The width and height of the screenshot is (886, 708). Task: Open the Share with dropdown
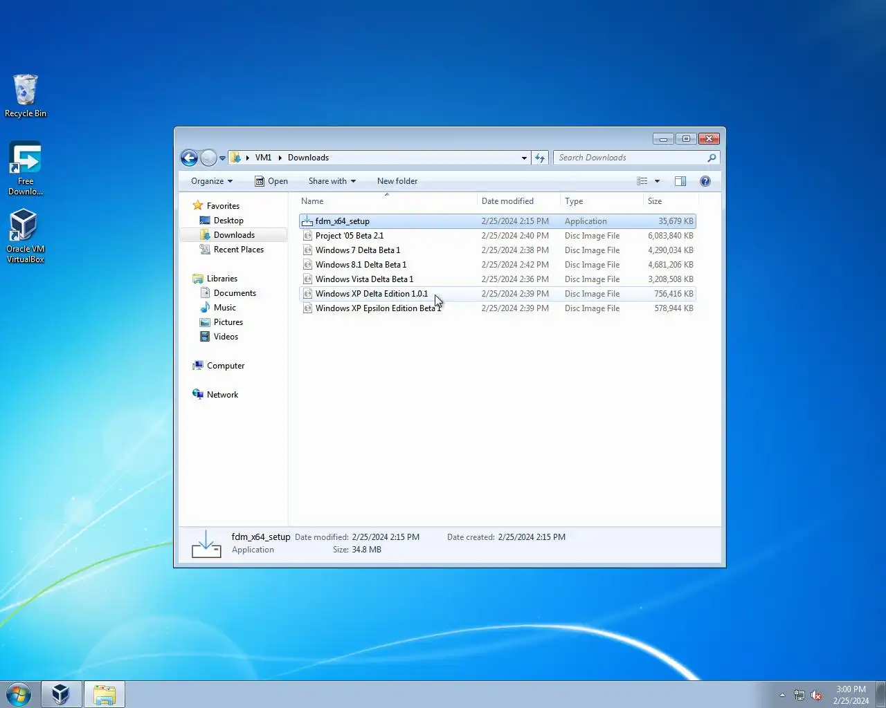coord(332,181)
